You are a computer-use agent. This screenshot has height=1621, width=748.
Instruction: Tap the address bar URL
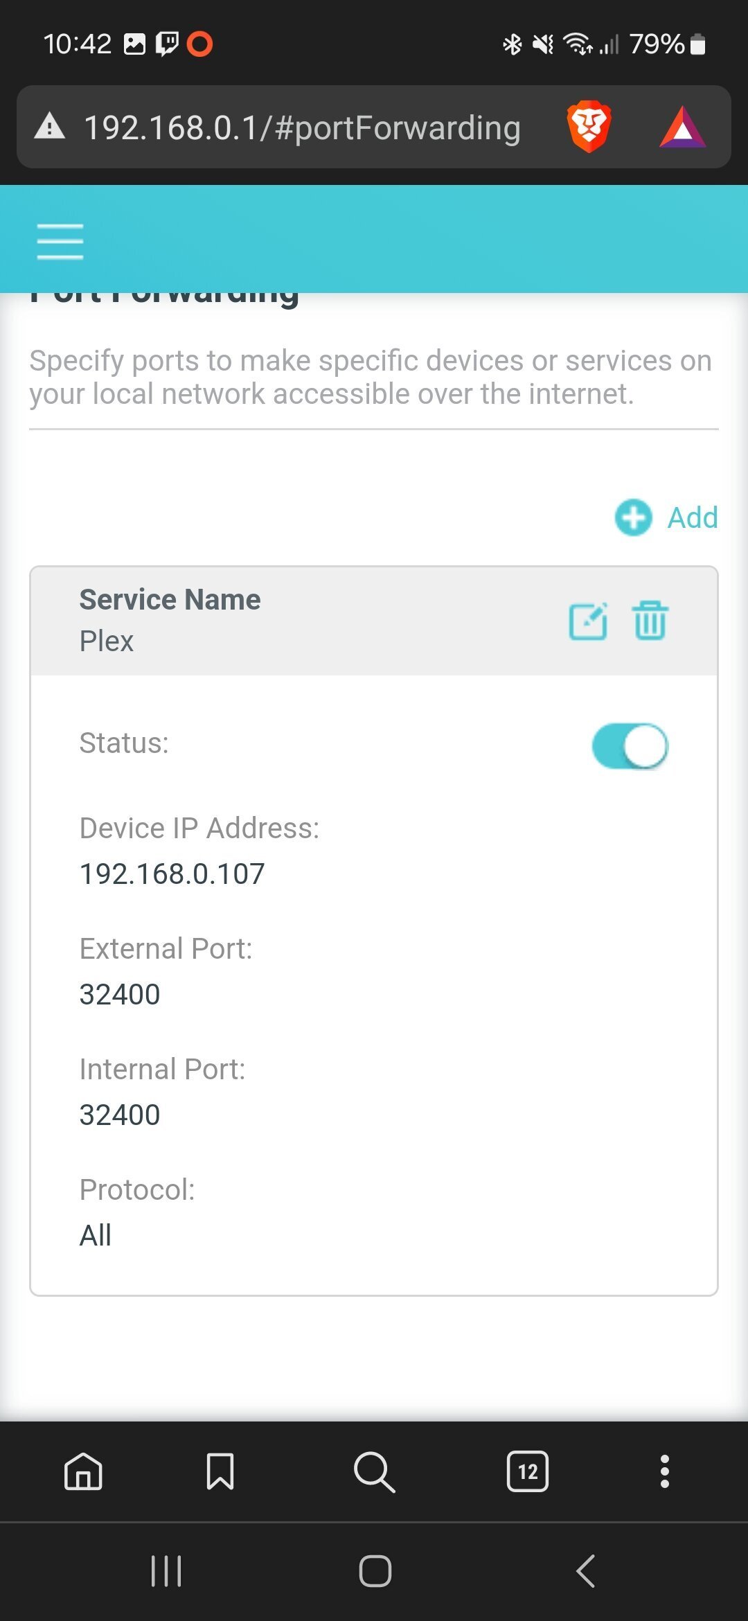302,128
